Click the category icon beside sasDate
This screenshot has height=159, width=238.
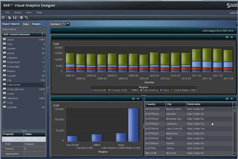4,107
